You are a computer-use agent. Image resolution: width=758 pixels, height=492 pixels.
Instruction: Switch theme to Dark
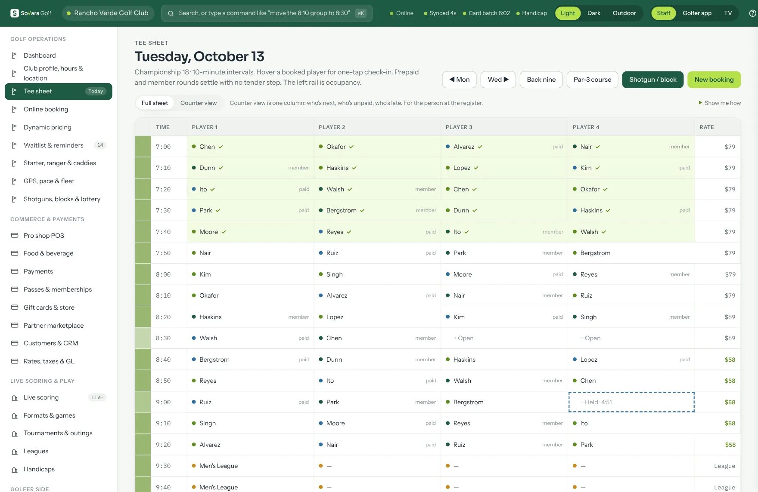593,13
